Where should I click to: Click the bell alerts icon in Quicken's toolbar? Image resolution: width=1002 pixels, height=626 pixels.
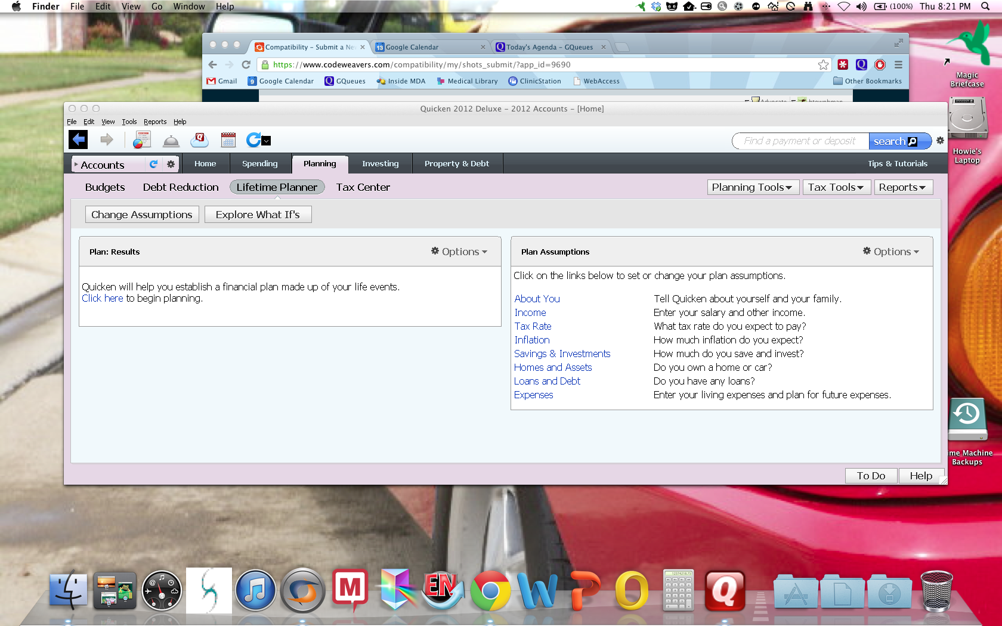(x=171, y=140)
